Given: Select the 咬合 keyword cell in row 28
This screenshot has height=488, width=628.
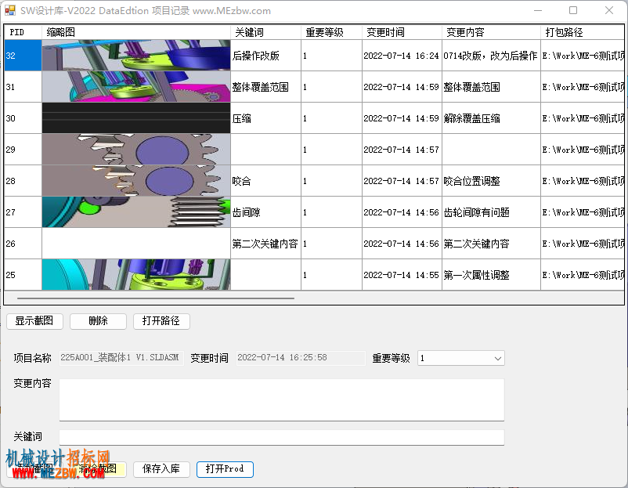Looking at the screenshot, I should click(265, 181).
